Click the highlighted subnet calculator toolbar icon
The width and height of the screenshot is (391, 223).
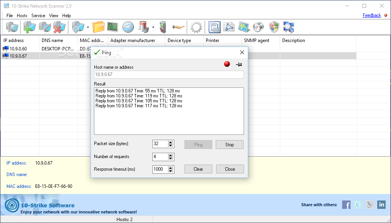point(214,27)
